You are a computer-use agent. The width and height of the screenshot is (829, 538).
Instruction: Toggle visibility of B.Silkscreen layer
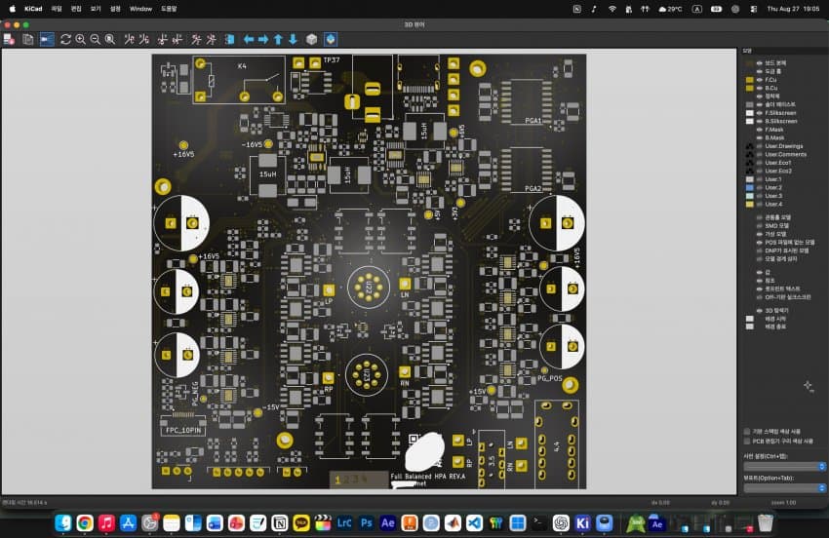(759, 121)
